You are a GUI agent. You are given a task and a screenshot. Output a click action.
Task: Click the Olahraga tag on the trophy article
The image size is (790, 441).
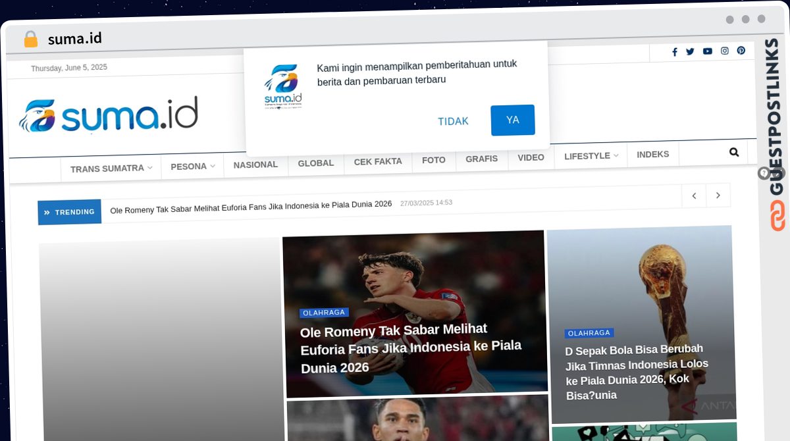point(589,334)
